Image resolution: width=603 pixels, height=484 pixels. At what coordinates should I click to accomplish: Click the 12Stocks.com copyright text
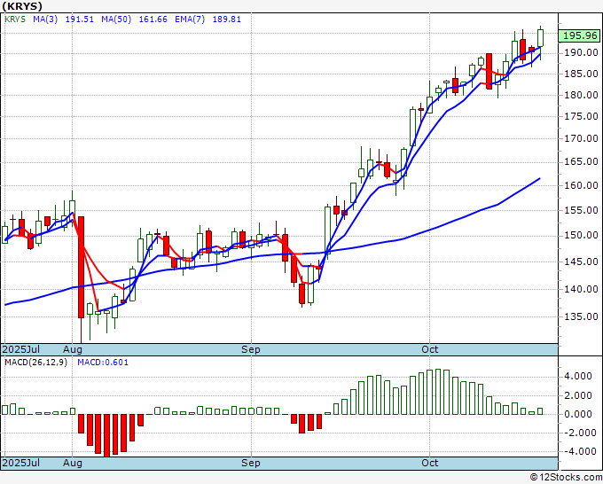[x=566, y=478]
